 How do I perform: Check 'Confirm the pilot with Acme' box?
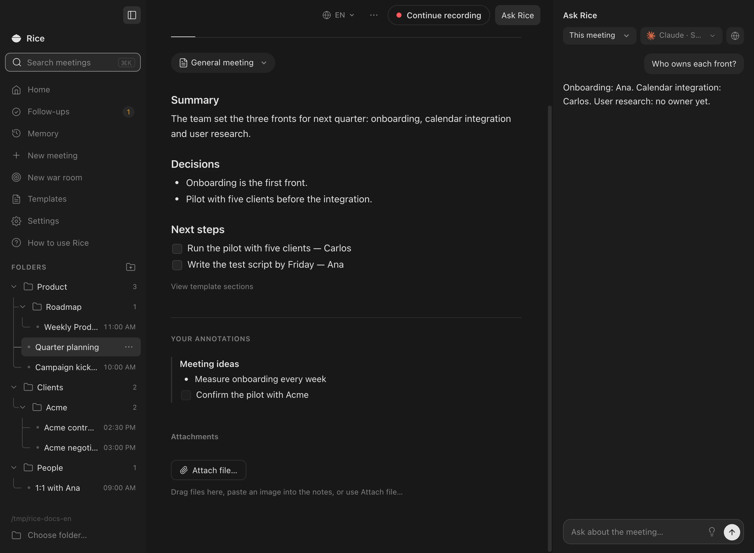coord(186,395)
